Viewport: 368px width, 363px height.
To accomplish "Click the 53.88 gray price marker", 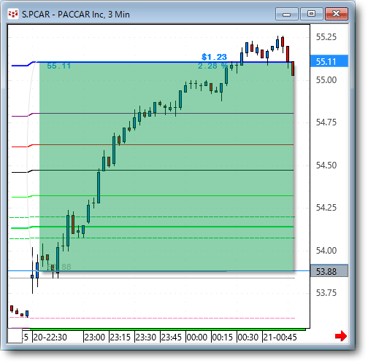I will coord(329,271).
